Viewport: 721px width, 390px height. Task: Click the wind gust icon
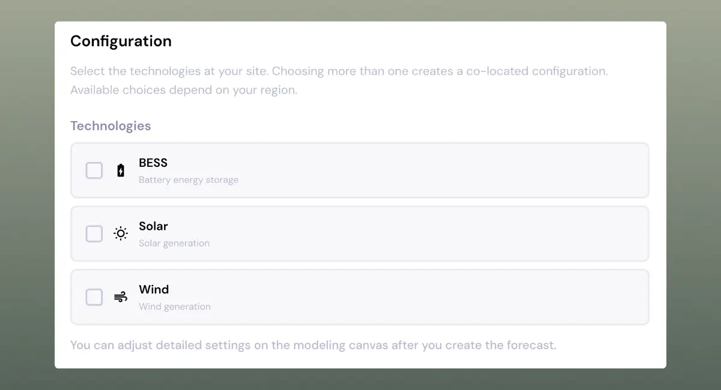[121, 297]
